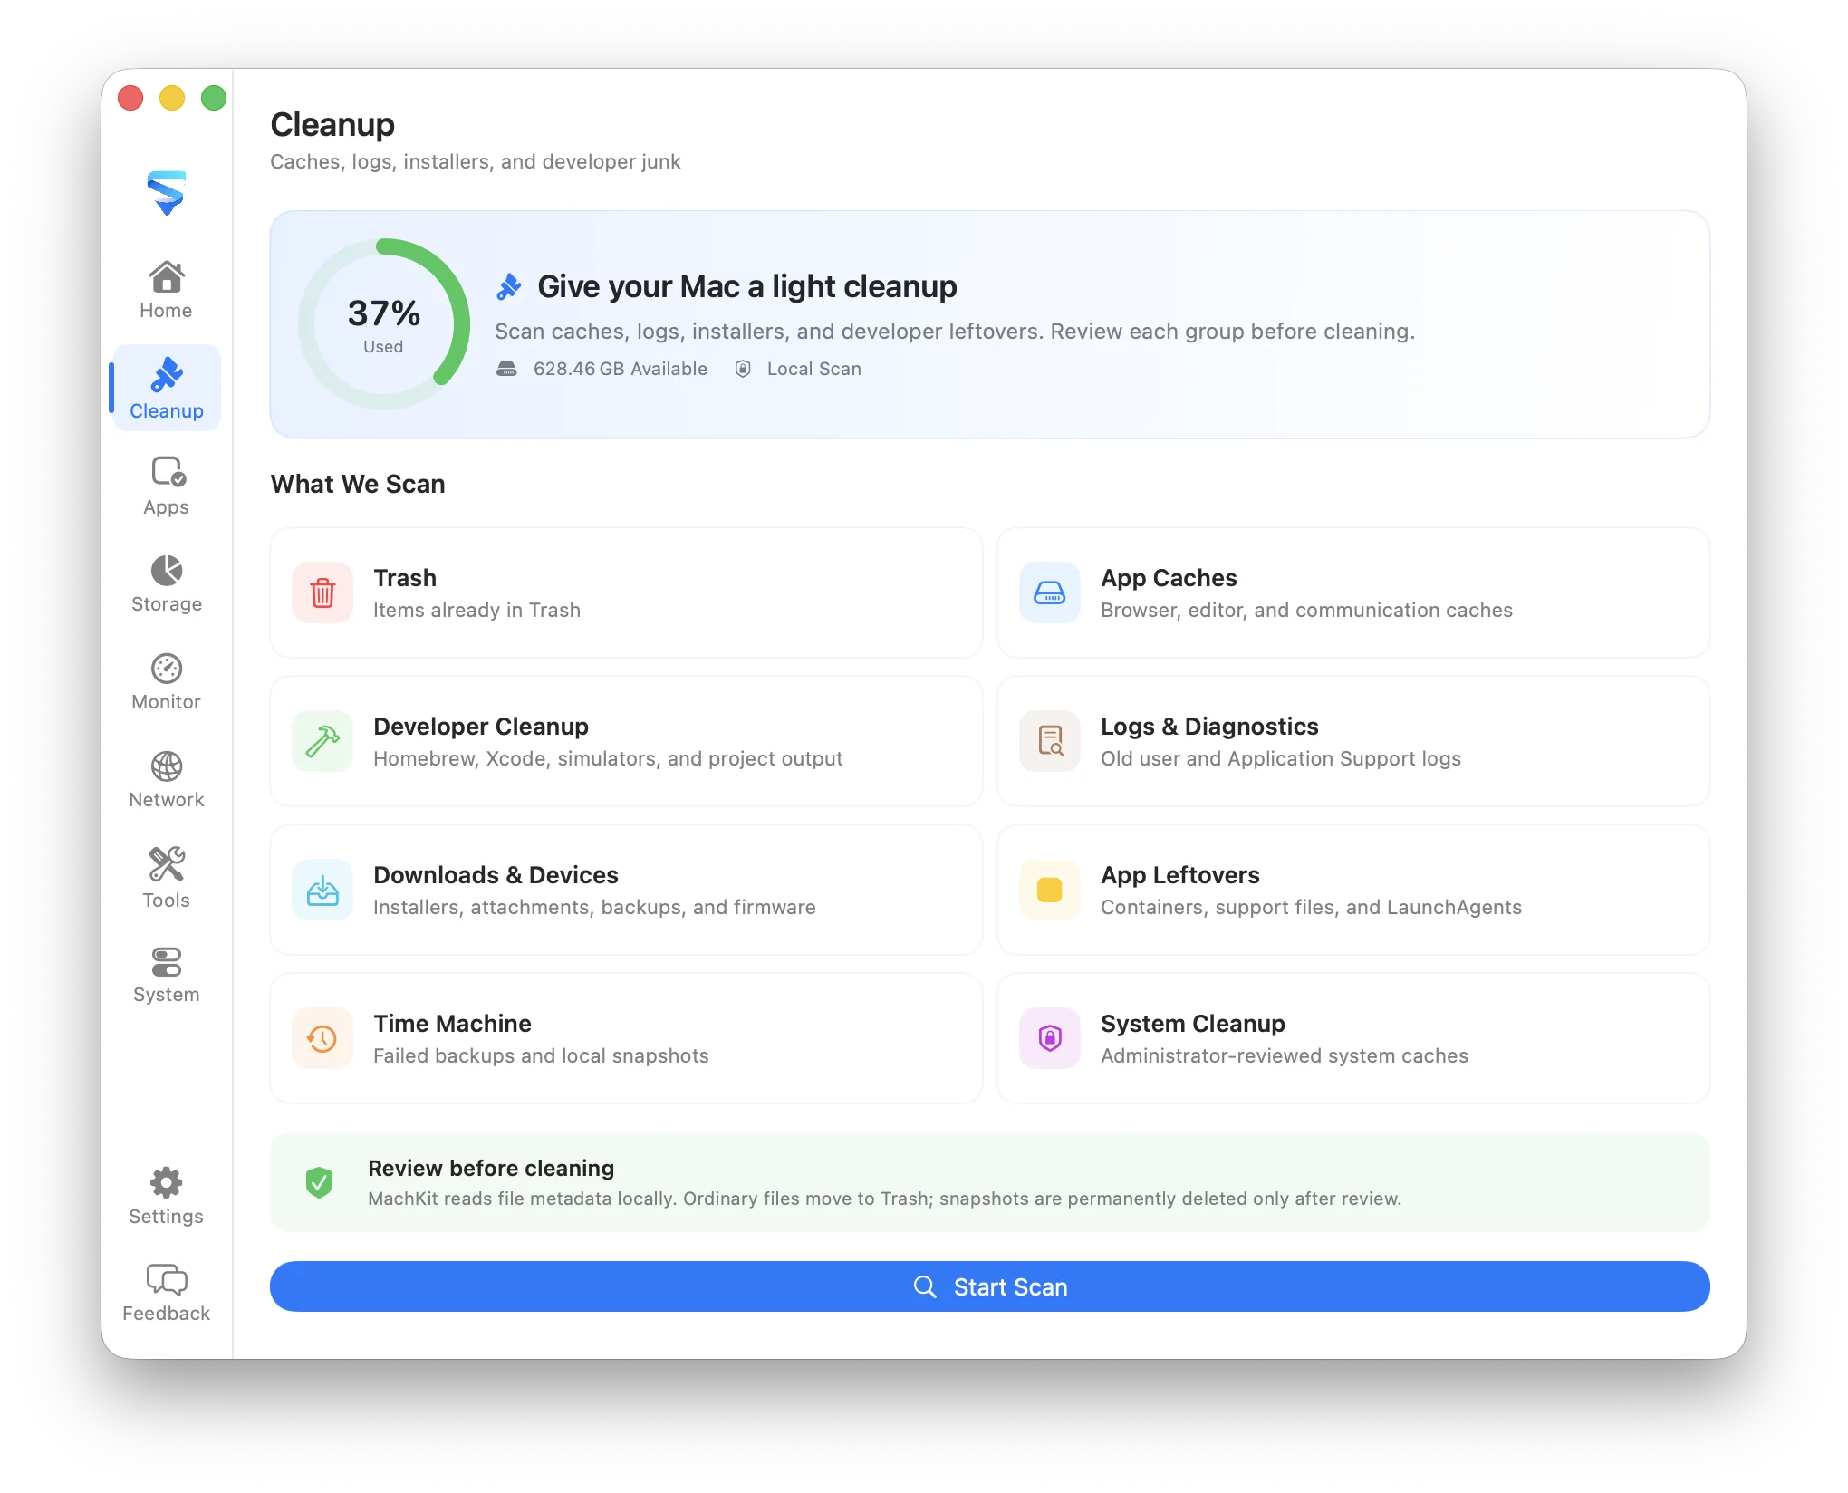
Task: Click the green Developer Cleanup hammer icon
Action: tap(322, 741)
